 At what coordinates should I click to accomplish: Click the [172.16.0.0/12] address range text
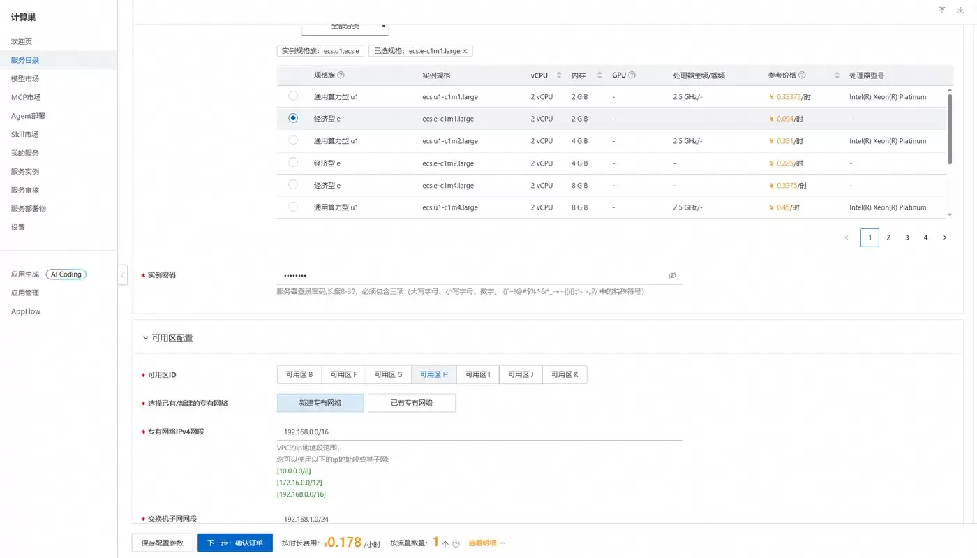coord(299,483)
